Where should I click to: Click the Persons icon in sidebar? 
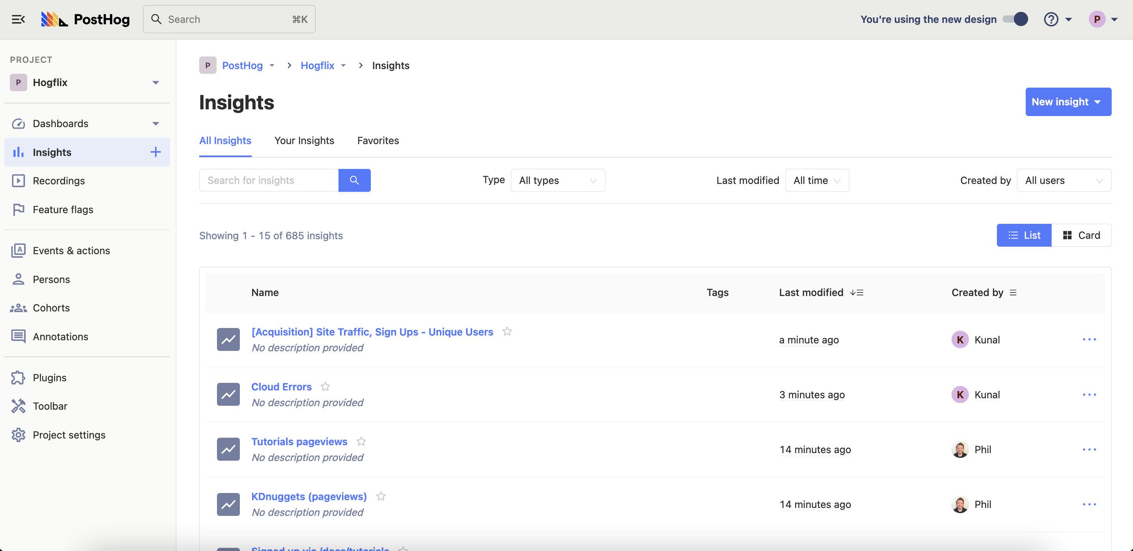pos(18,279)
